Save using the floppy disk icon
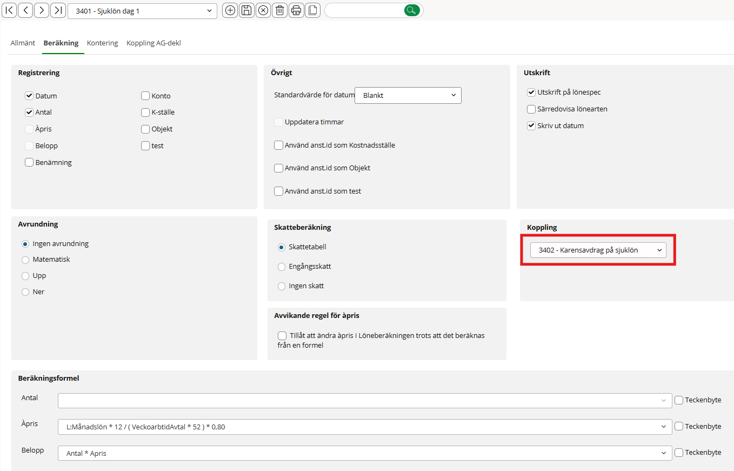Image resolution: width=734 pixels, height=471 pixels. pos(246,10)
